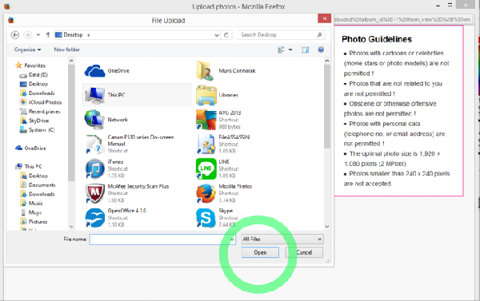Image resolution: width=480 pixels, height=301 pixels.
Task: Select Data (D) under Favorites
Action: click(34, 74)
